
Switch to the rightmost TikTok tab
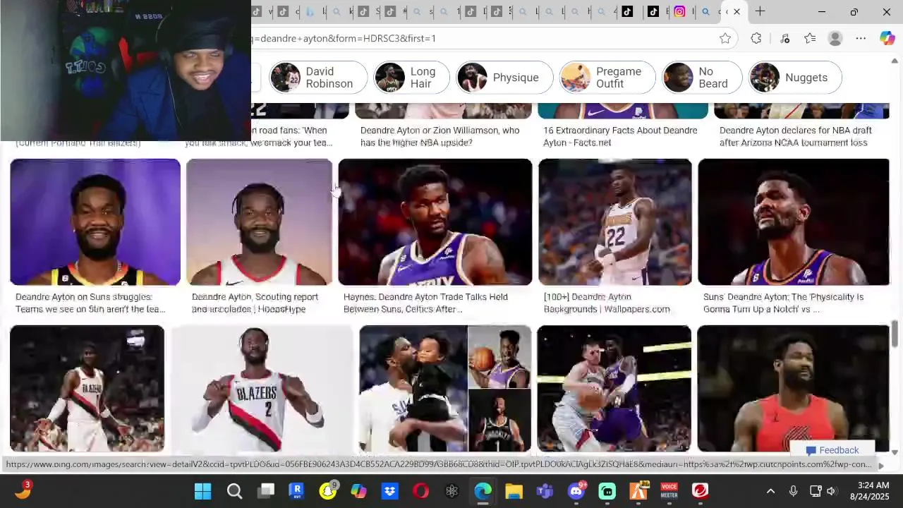(653, 11)
